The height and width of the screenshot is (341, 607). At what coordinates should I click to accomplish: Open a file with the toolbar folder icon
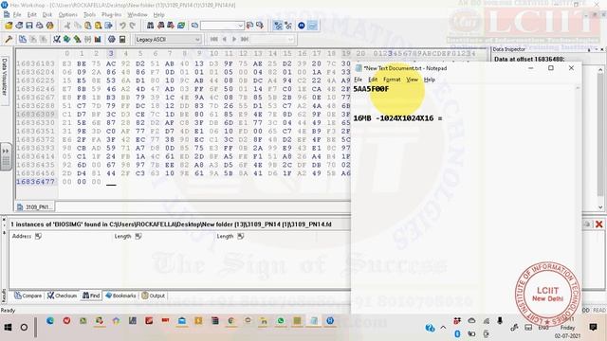tap(9, 26)
